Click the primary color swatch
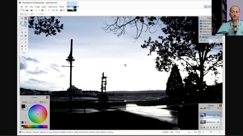The image size is (243, 136). pos(23,106)
